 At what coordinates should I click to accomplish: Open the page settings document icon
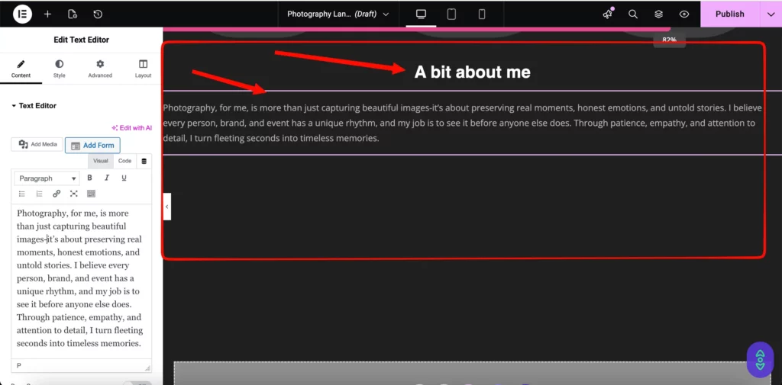[x=73, y=14]
